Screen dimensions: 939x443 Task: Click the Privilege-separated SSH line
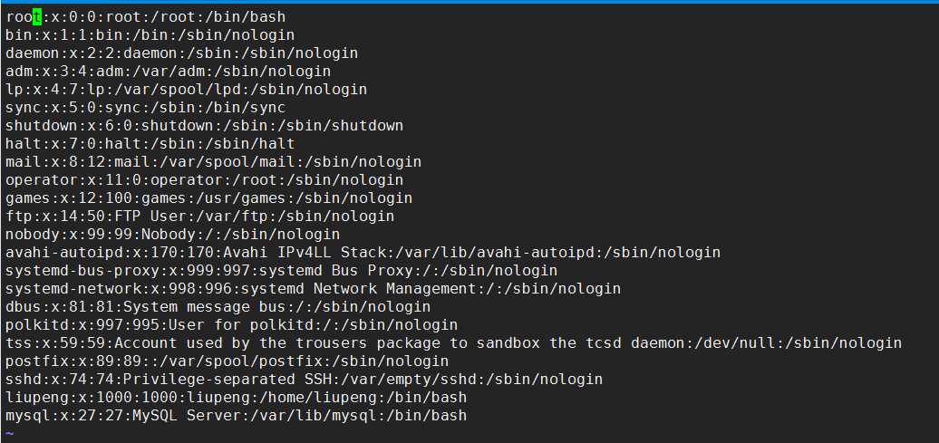click(x=305, y=379)
